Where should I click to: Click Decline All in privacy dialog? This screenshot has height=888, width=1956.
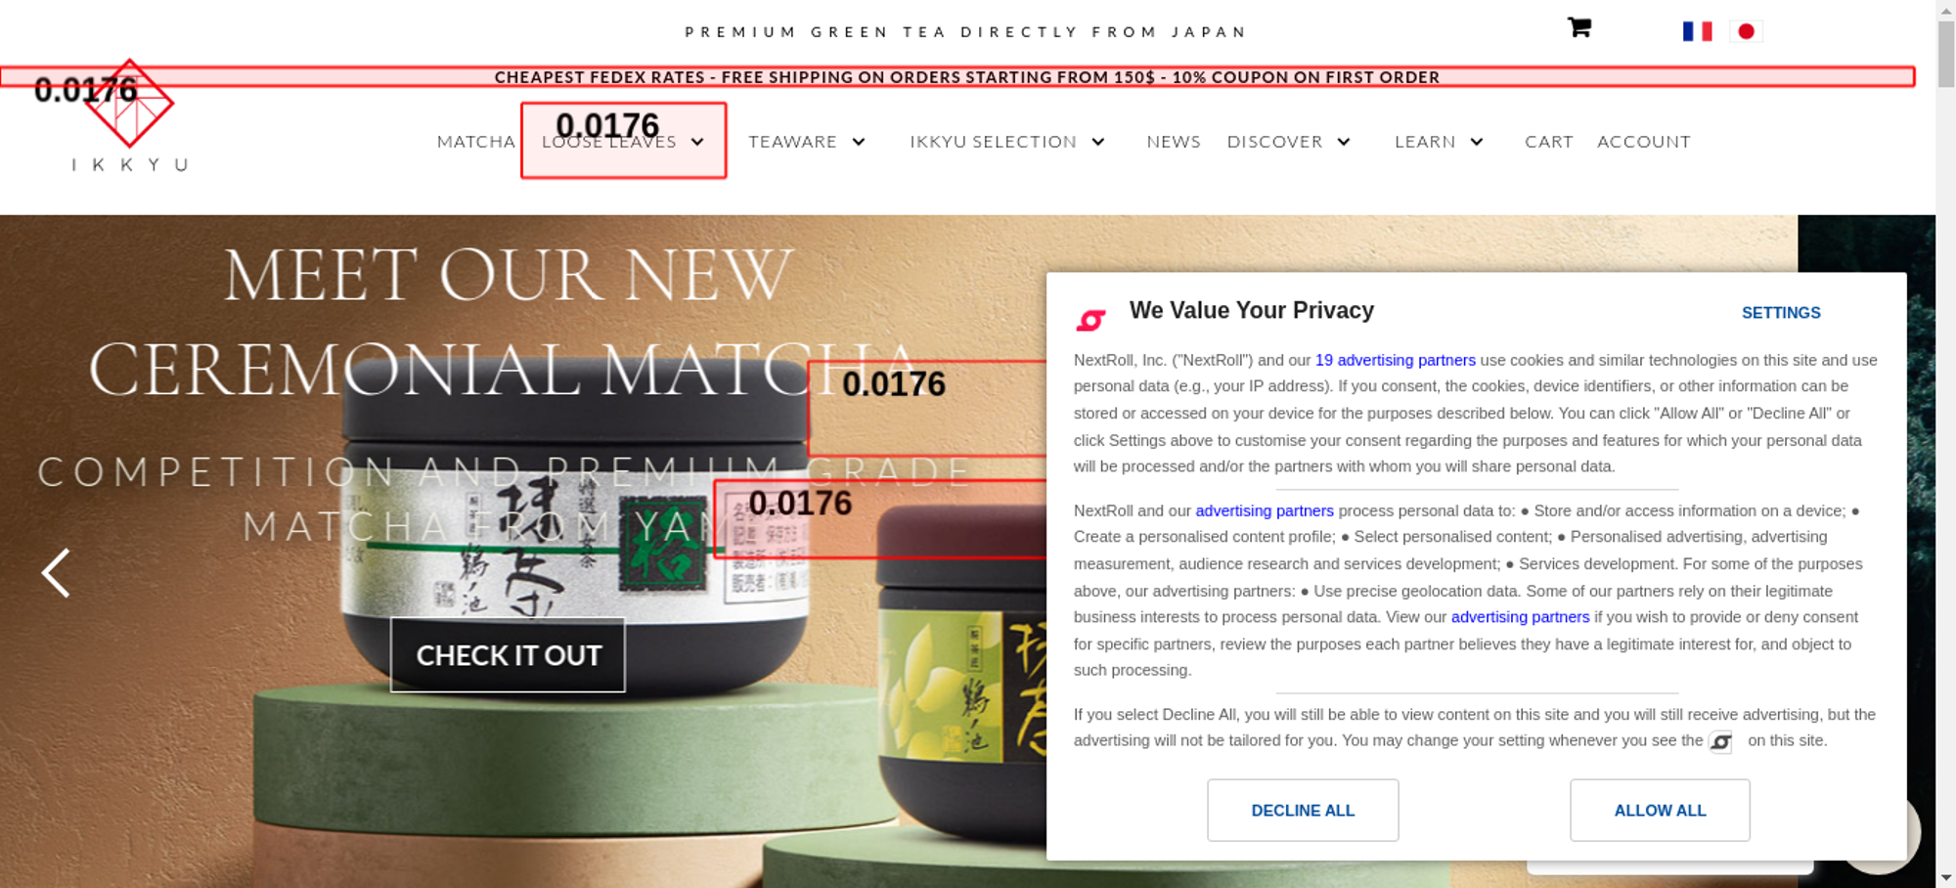click(x=1303, y=810)
